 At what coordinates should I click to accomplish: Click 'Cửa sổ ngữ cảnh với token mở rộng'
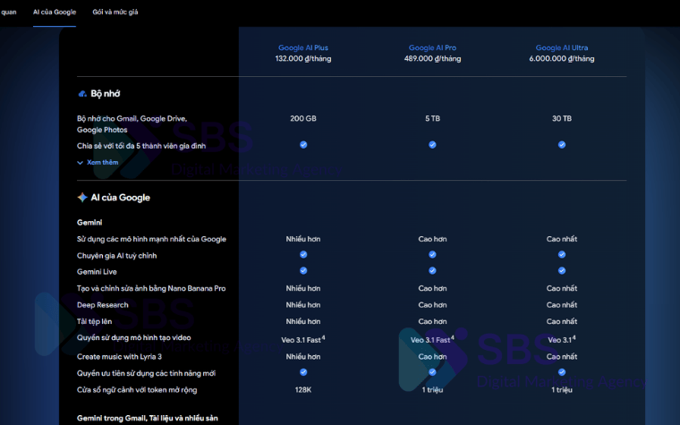(x=137, y=390)
